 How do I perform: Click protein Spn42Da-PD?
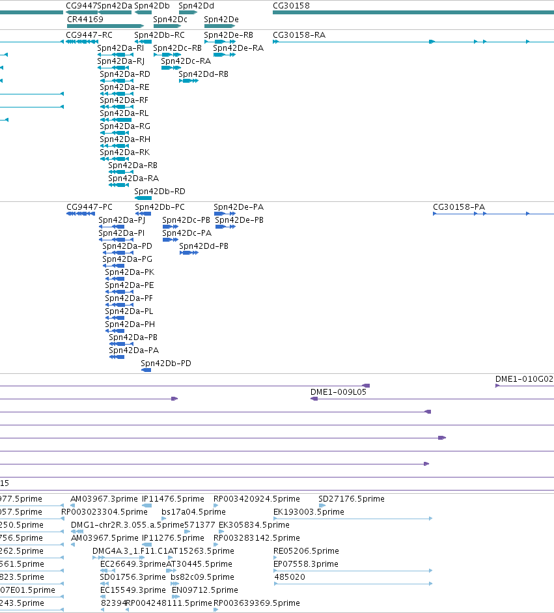[128, 246]
